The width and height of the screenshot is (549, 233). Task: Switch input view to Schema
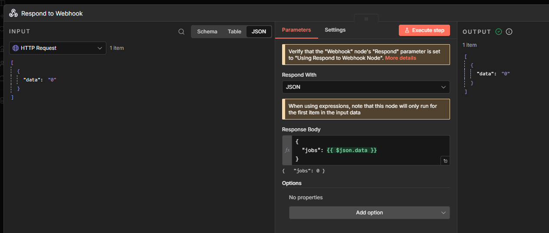207,32
